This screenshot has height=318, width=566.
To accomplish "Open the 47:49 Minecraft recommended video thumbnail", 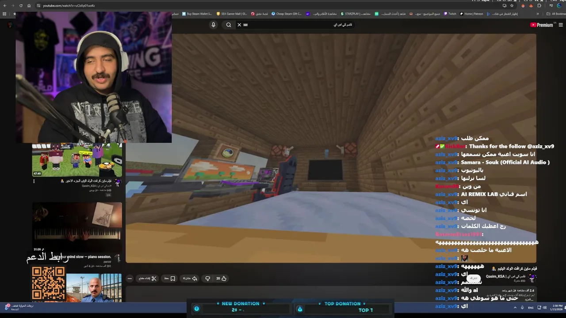I will point(77,159).
